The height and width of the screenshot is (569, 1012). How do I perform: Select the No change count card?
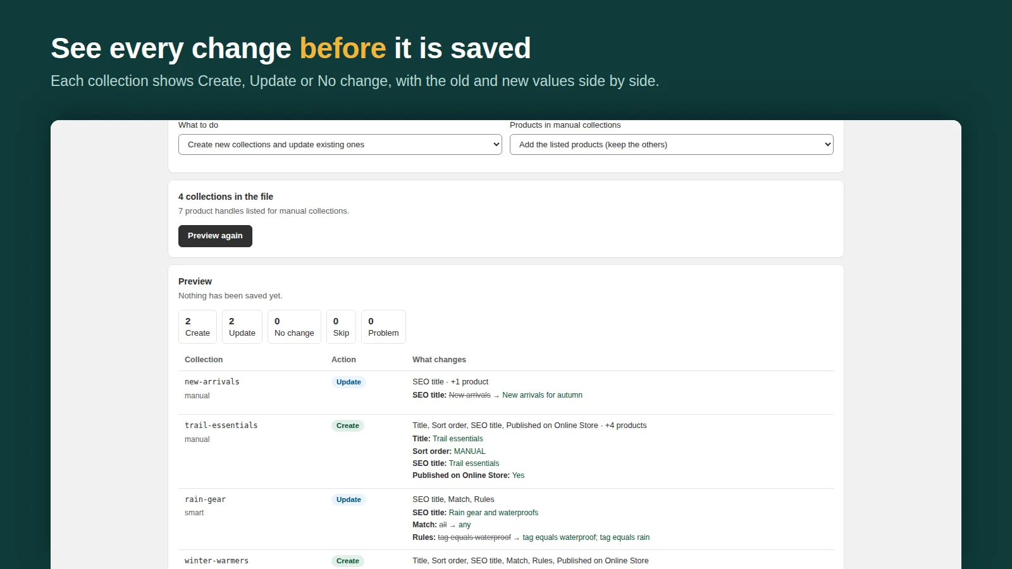point(294,327)
